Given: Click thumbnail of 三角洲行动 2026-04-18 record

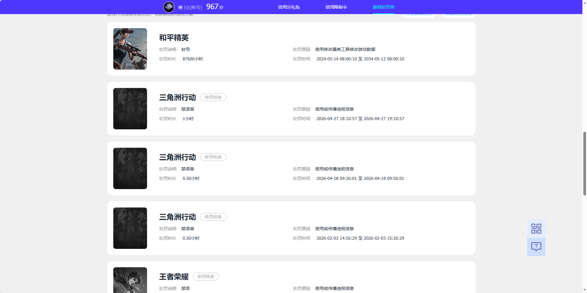Looking at the screenshot, I should tap(130, 168).
